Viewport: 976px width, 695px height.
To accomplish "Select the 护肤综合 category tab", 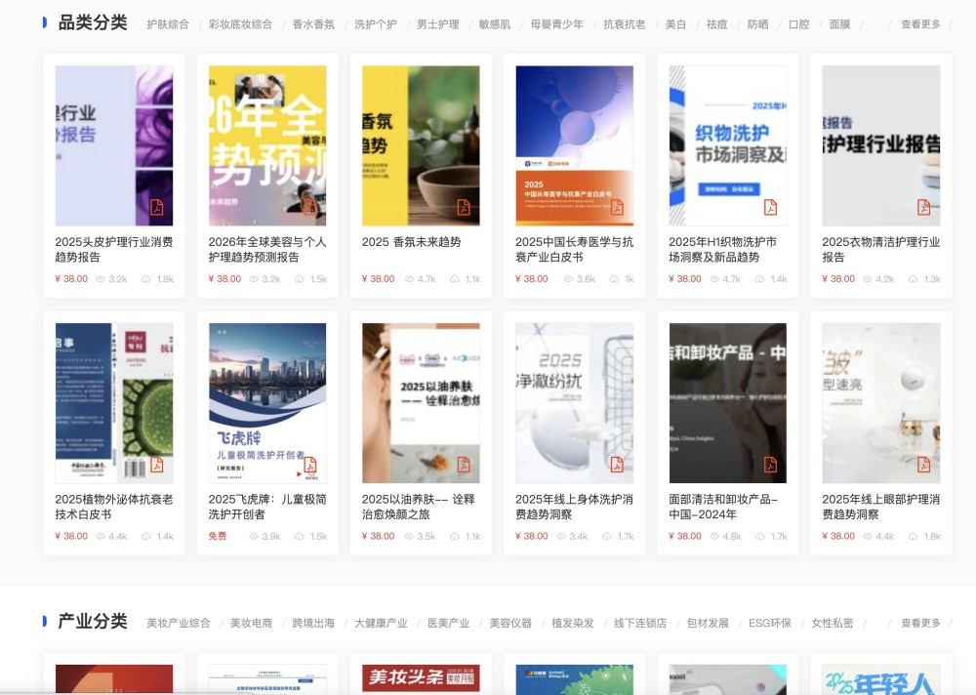I will point(171,21).
